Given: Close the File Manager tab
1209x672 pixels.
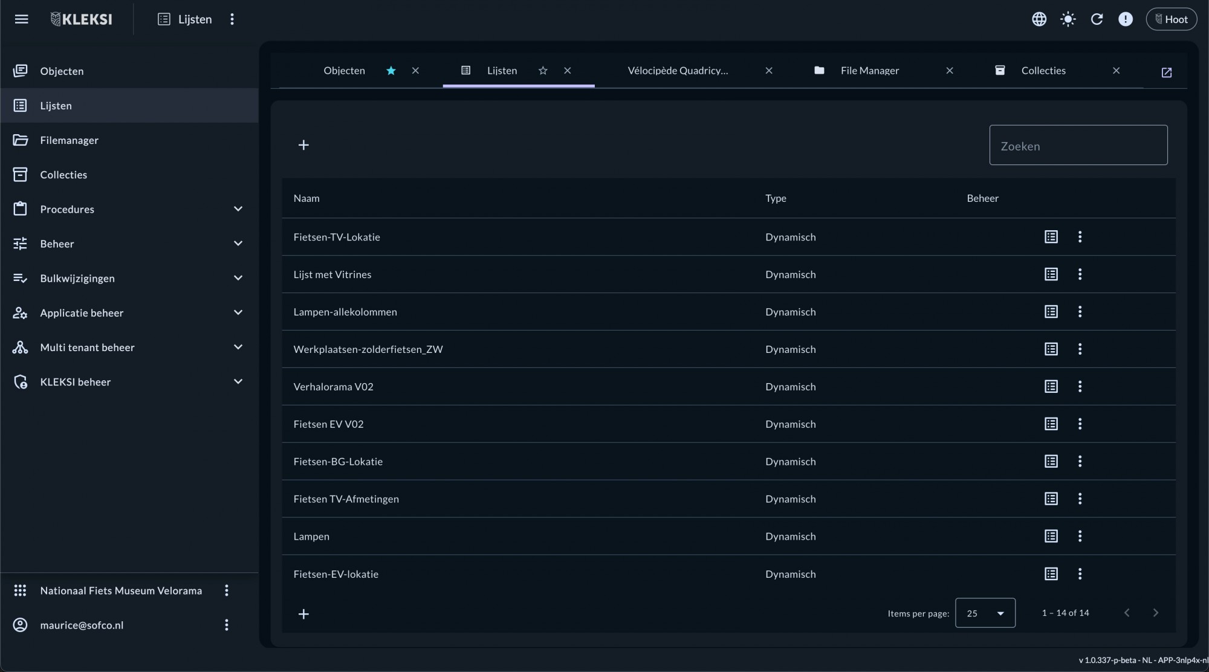Looking at the screenshot, I should coord(950,71).
